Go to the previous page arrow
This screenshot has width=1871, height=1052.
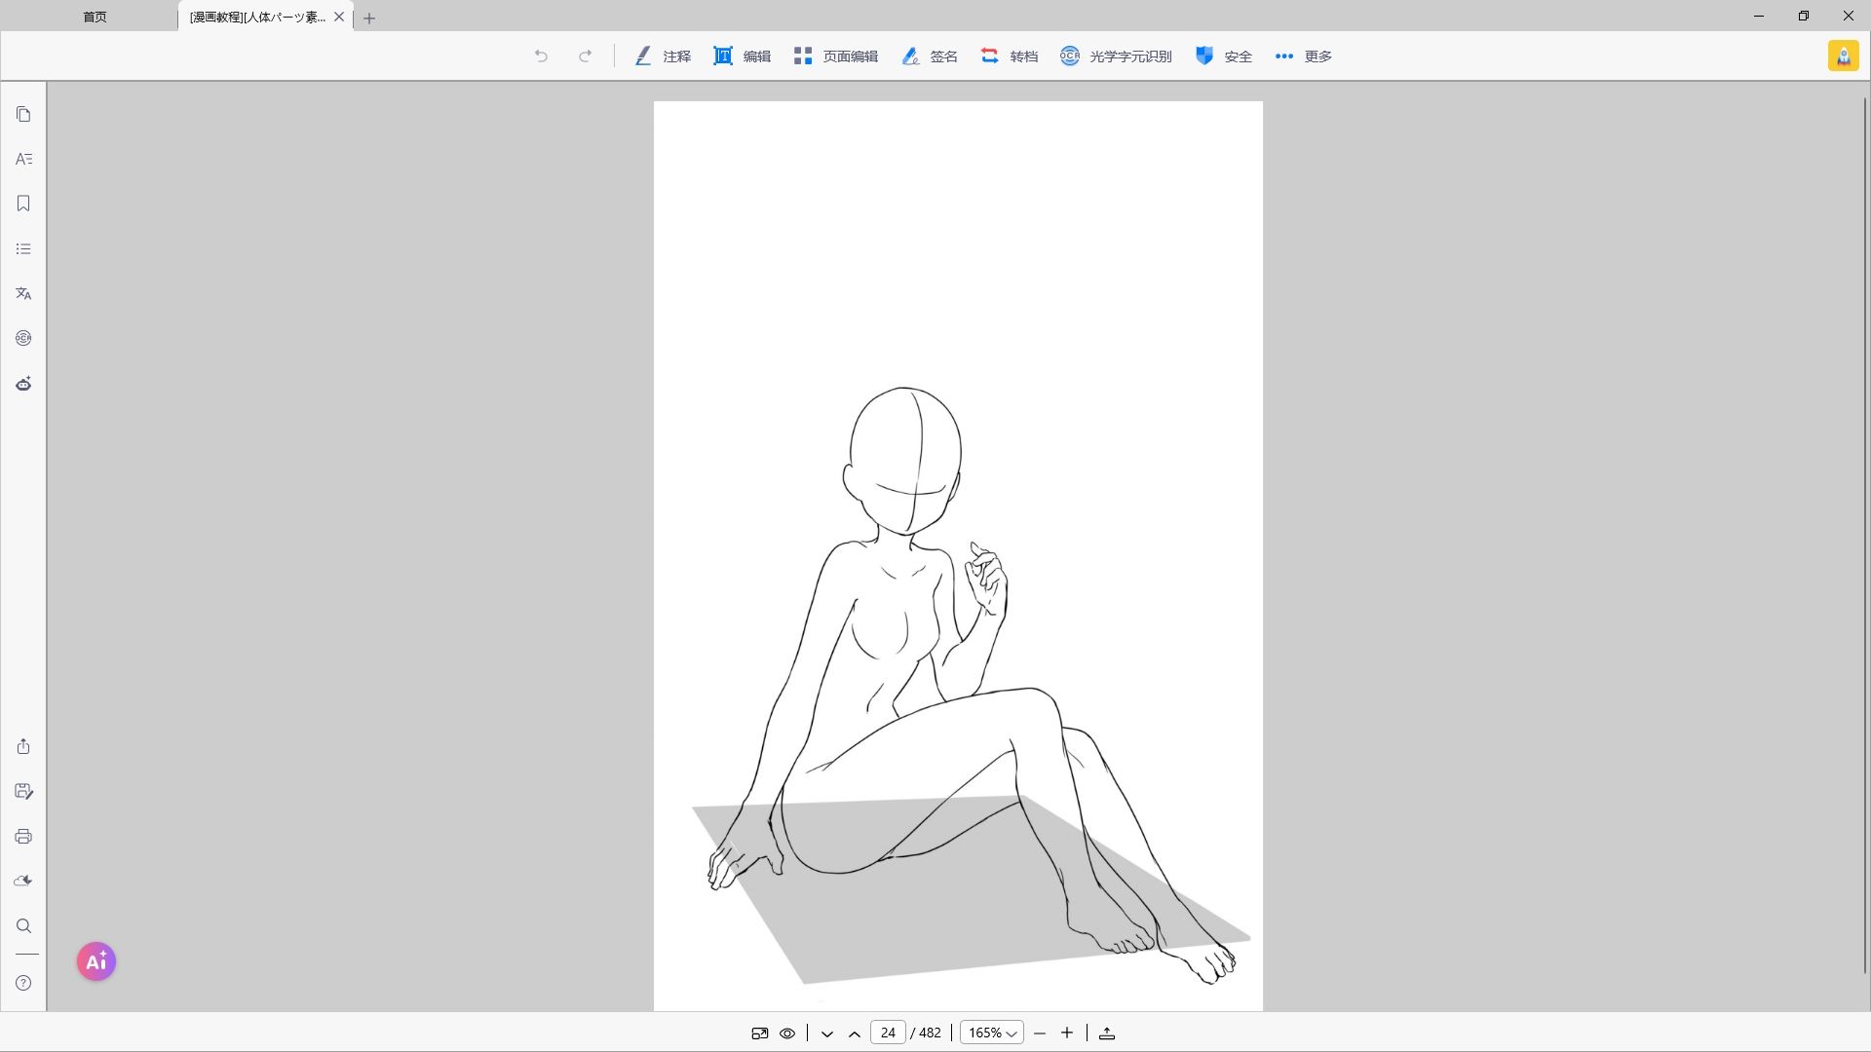pyautogui.click(x=855, y=1033)
